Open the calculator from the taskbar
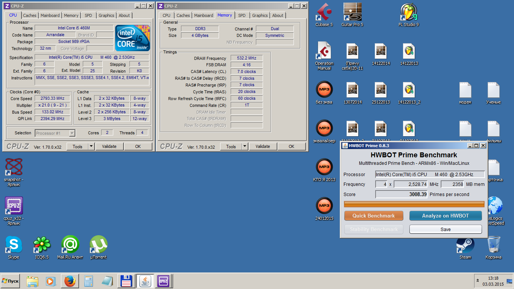 click(x=88, y=281)
